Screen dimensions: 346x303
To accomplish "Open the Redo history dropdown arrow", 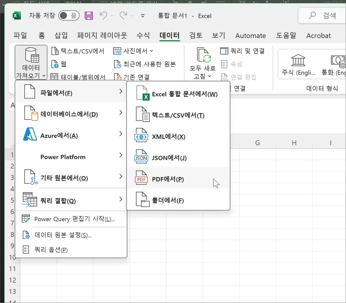I will (x=132, y=16).
